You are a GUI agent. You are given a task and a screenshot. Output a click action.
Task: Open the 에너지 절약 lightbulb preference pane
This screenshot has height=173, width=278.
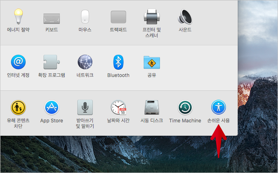pos(18,17)
